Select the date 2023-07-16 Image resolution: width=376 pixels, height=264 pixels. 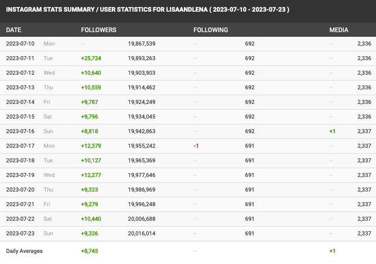pos(20,131)
